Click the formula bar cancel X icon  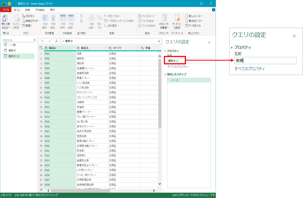(42, 41)
